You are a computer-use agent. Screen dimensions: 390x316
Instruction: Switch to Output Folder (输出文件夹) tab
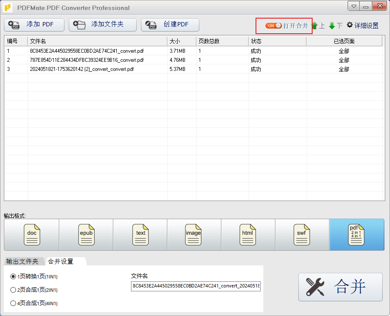point(22,261)
